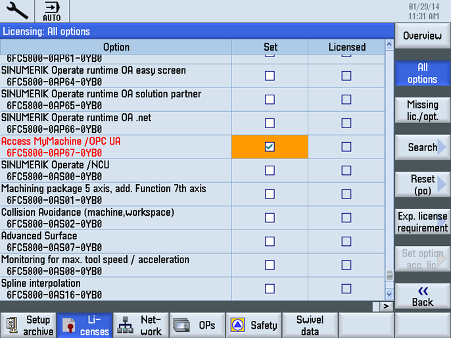Click the AUTO mode icon
Viewport: 451px width, 338px height.
(51, 11)
